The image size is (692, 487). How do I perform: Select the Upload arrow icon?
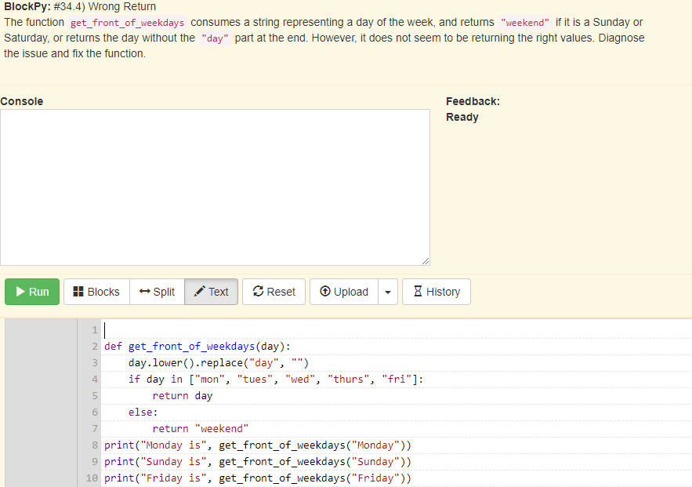[x=324, y=292]
